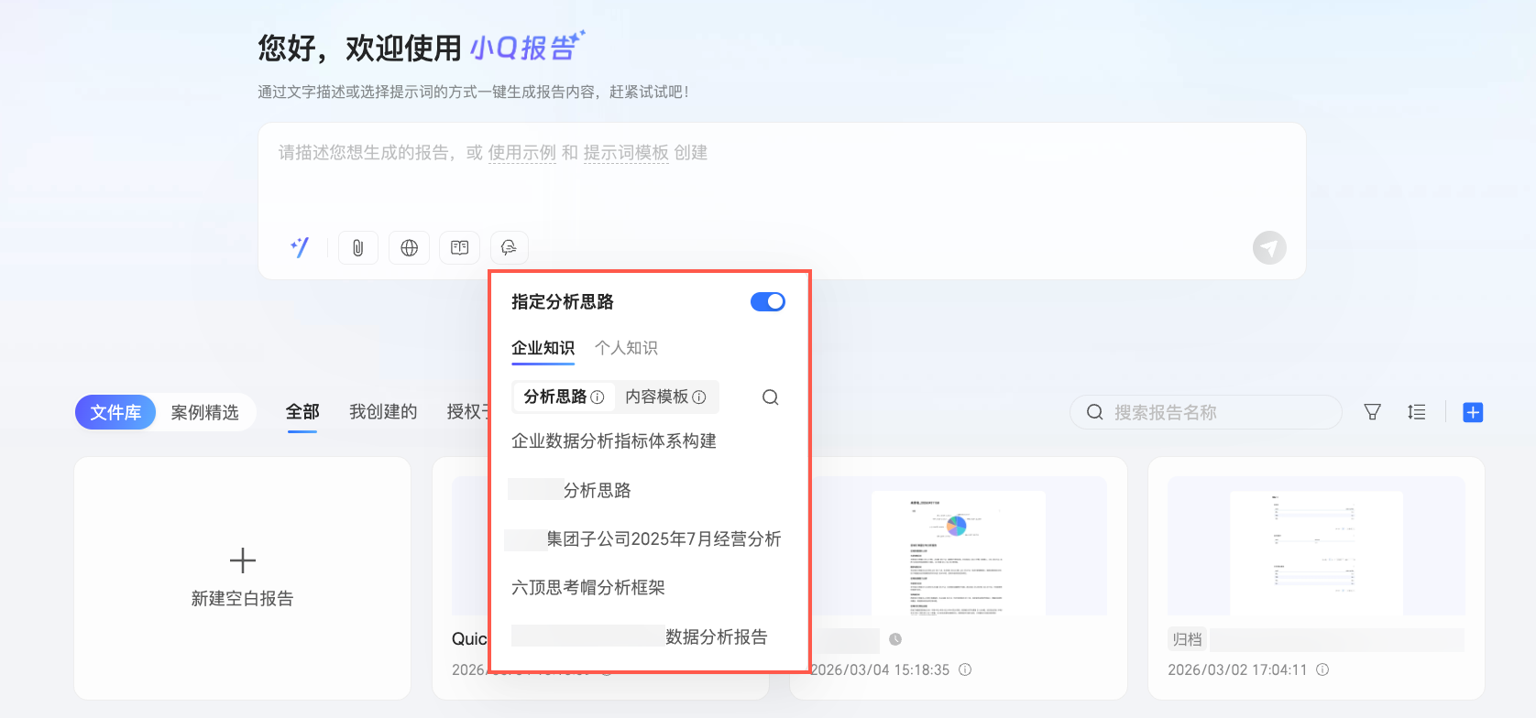
Task: Click the analysis thinking head icon
Action: (x=510, y=247)
